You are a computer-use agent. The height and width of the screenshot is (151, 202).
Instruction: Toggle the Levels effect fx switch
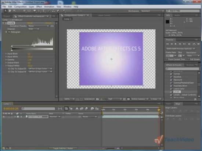[6, 23]
